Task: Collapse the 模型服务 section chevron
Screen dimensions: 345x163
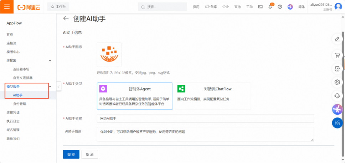Action: pos(50,86)
